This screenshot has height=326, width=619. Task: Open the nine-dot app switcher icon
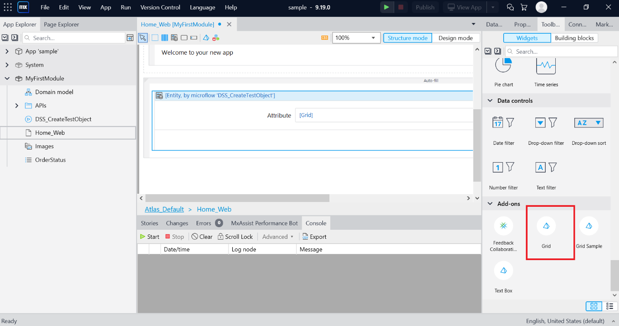point(8,7)
